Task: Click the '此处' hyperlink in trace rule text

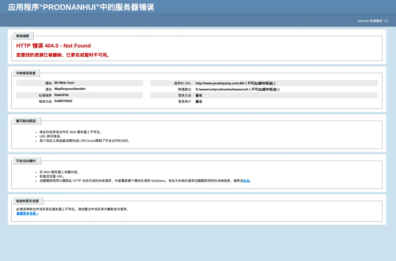Action: coord(246,181)
